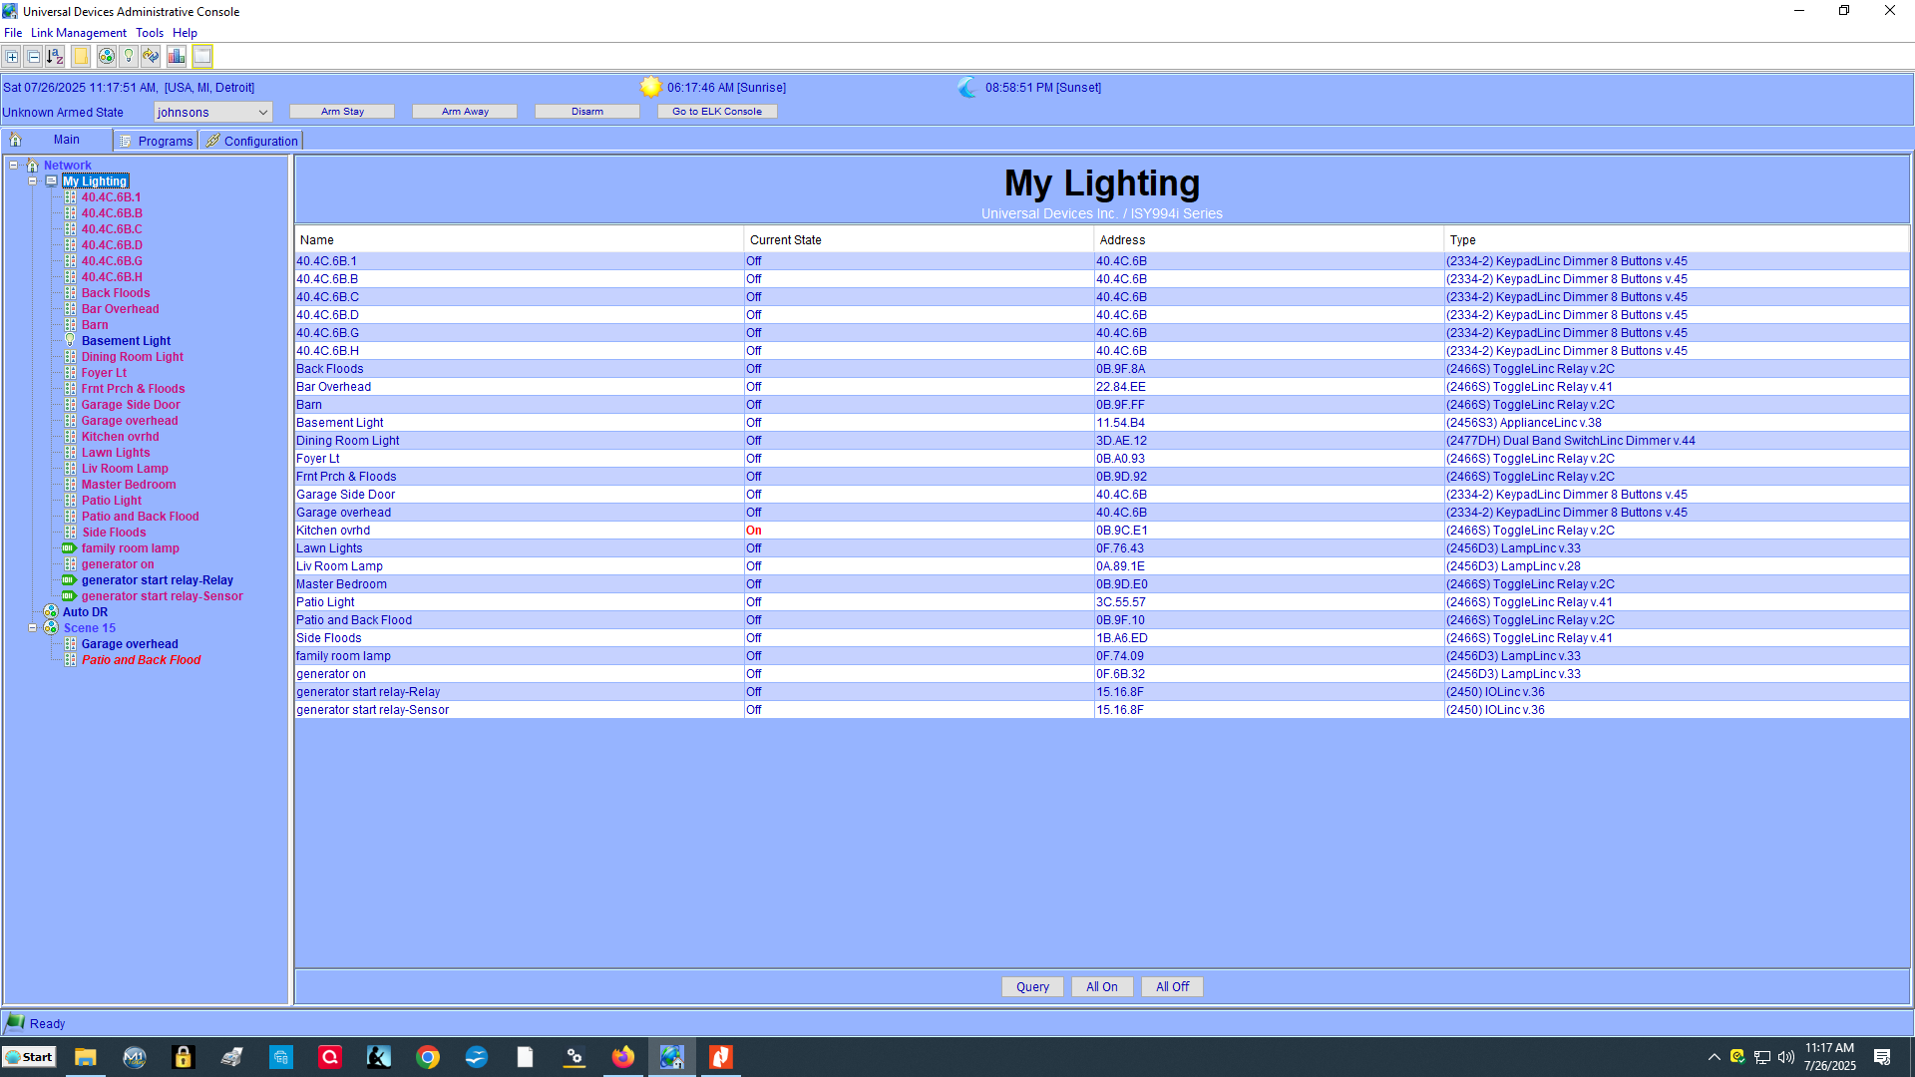Open Firefox from the taskbar
Screen dimensions: 1915x1077
623,1057
